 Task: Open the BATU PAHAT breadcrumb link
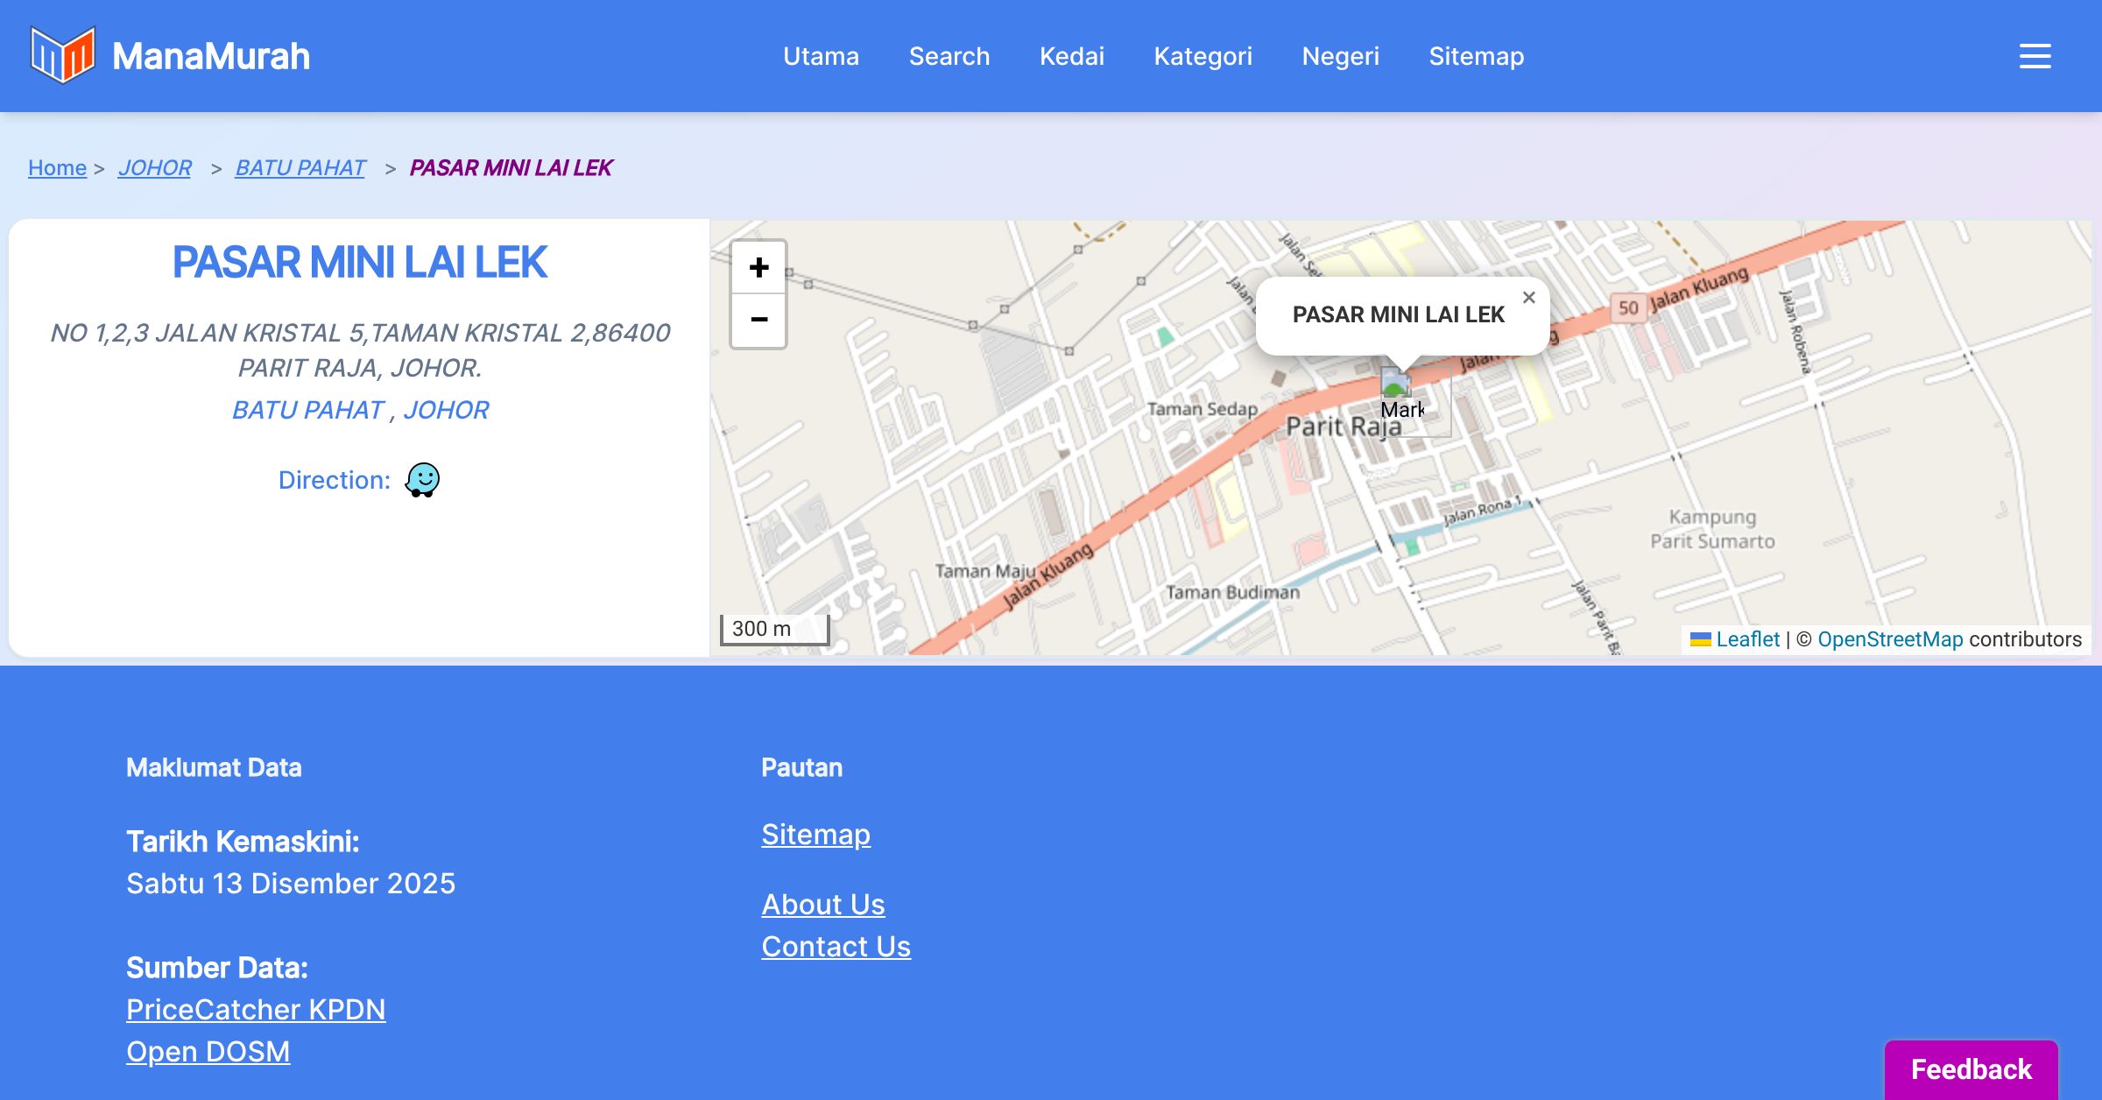tap(300, 167)
